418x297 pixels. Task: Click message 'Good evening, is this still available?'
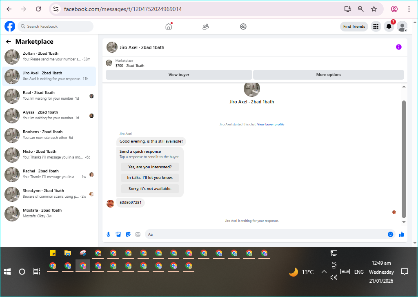151,141
